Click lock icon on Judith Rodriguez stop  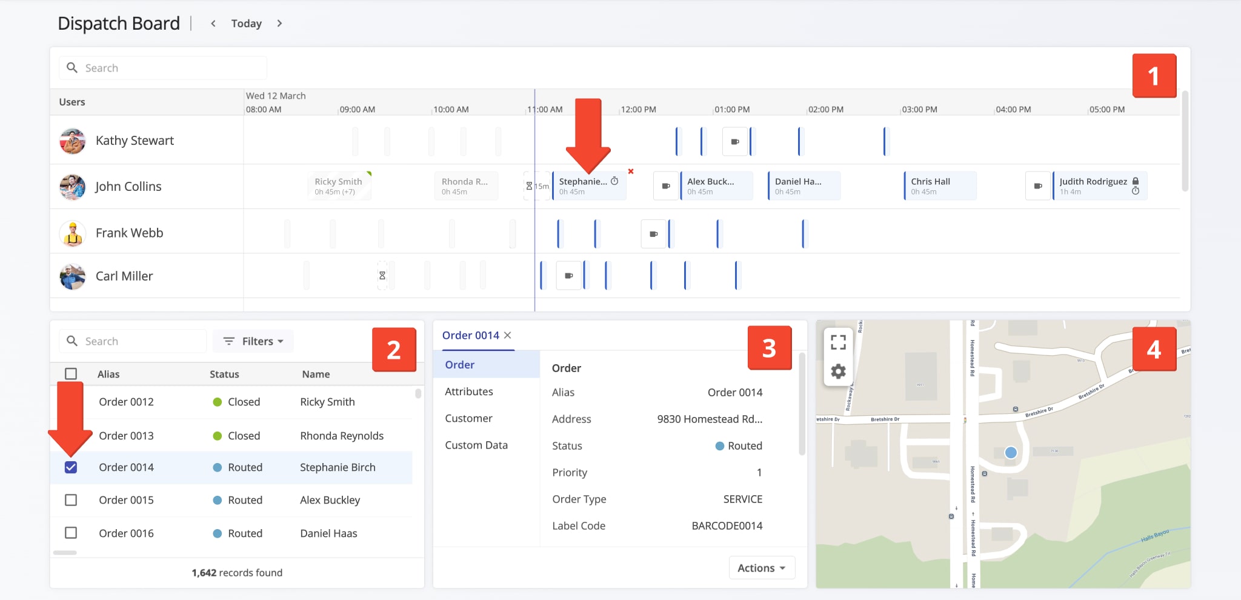(1136, 181)
